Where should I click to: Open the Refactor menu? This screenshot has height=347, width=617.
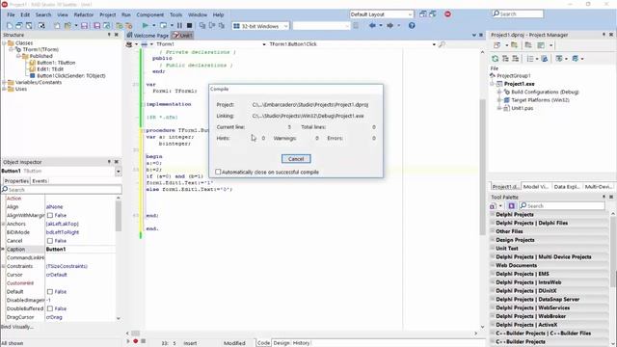click(x=84, y=14)
